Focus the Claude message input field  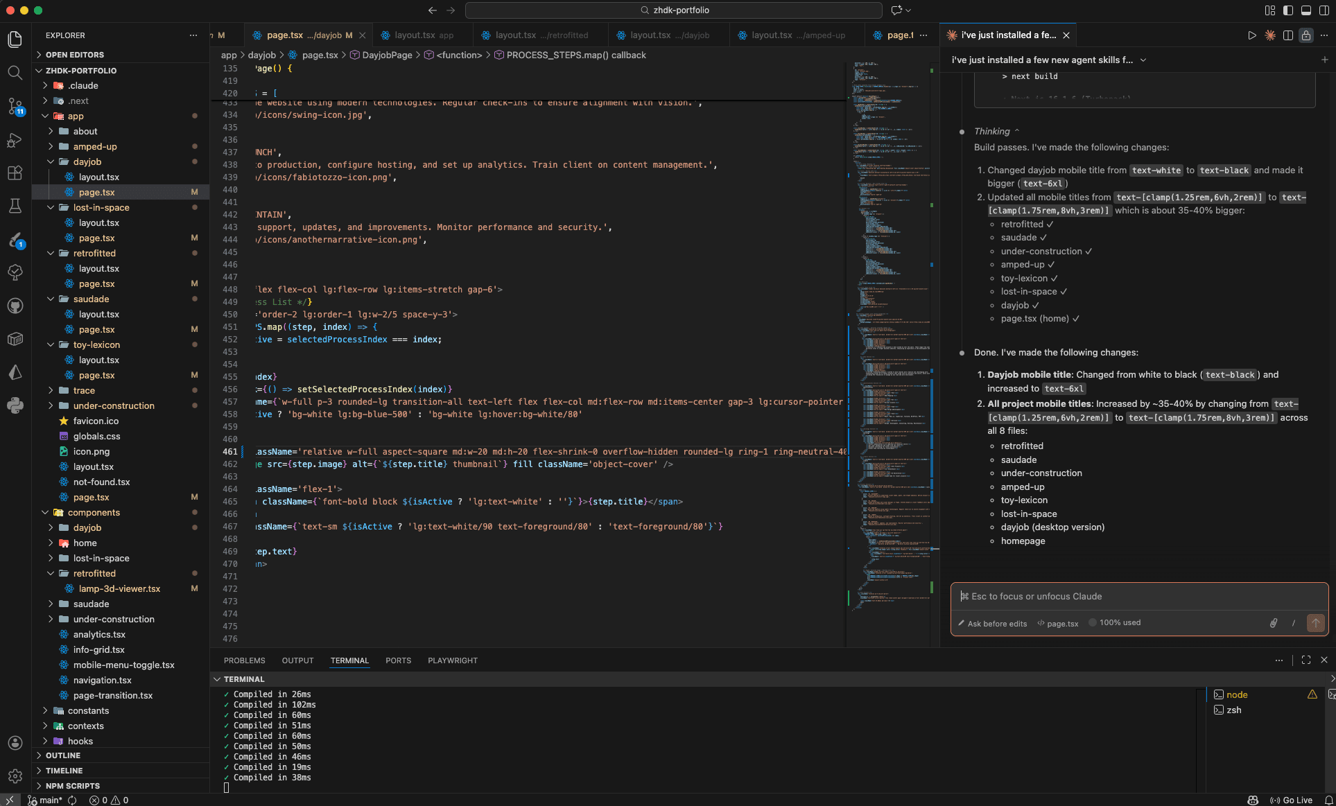(x=1137, y=597)
